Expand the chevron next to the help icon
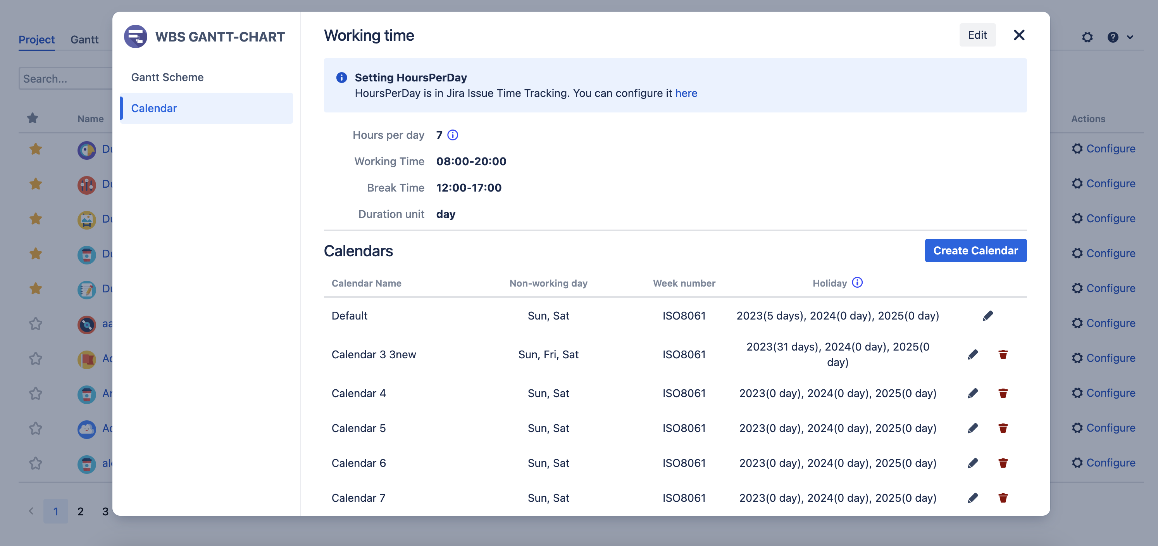 tap(1130, 37)
